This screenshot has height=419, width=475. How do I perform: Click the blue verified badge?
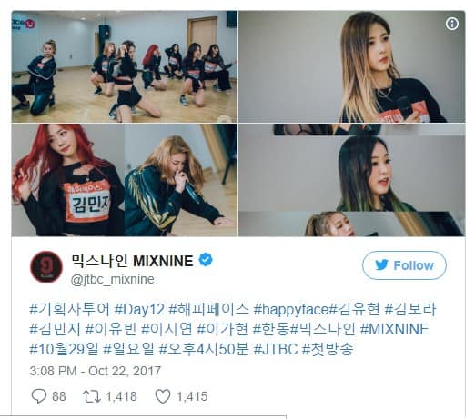click(x=206, y=260)
